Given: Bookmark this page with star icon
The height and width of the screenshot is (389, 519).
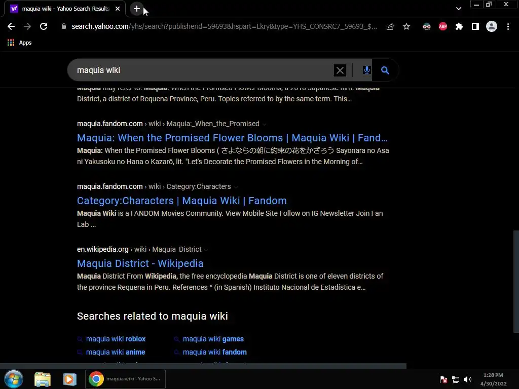Looking at the screenshot, I should tap(406, 26).
